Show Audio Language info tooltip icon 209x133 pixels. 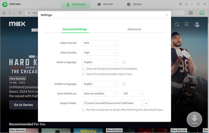[124, 62]
